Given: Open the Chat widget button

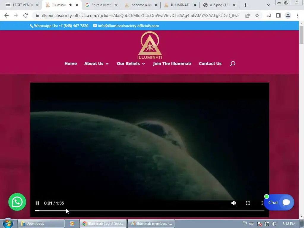Looking at the screenshot, I should coord(279,202).
